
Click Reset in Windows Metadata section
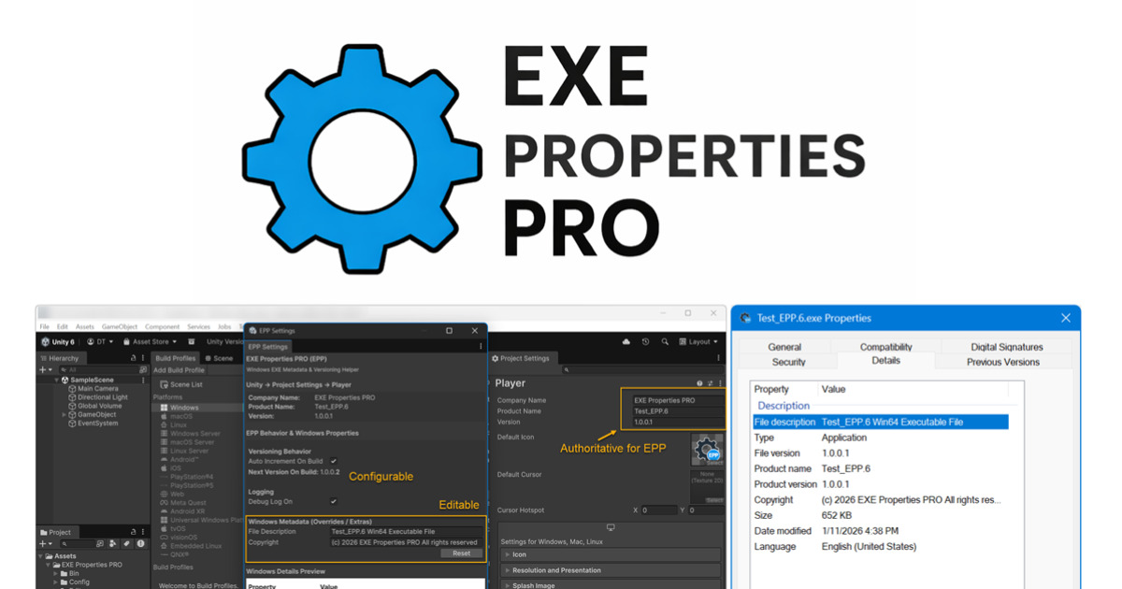tap(462, 553)
